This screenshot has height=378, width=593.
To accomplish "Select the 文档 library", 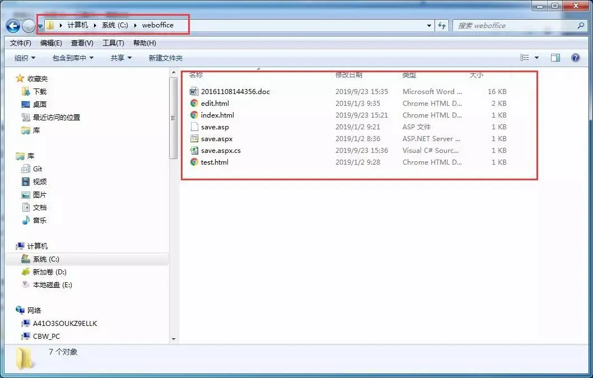I will [x=40, y=207].
